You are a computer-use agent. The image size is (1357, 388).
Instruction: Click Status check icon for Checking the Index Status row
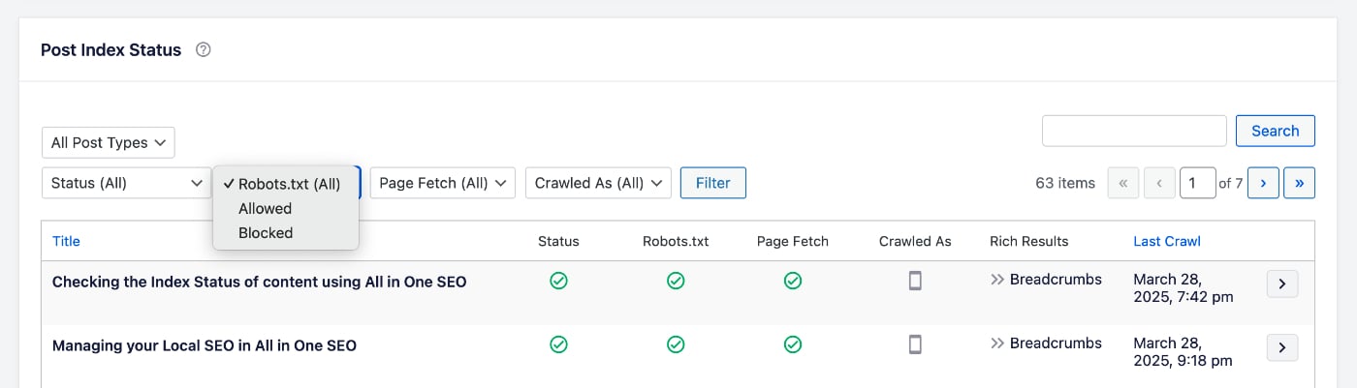558,281
